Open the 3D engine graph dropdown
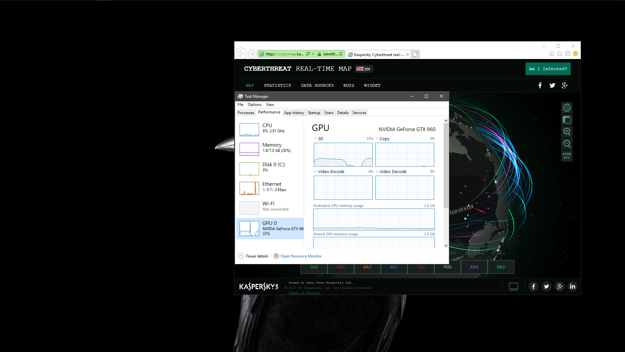The width and height of the screenshot is (625, 352). 315,139
